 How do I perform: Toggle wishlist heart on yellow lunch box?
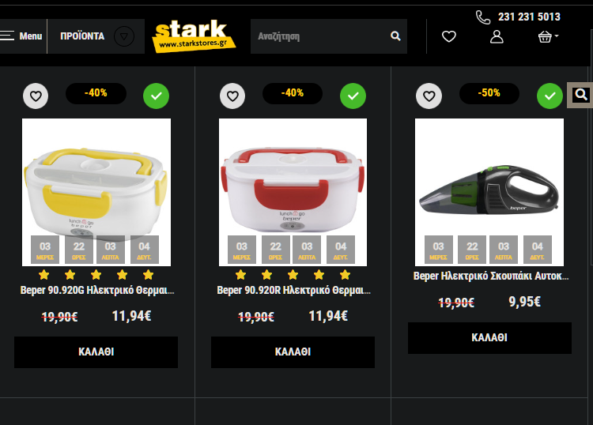36,96
